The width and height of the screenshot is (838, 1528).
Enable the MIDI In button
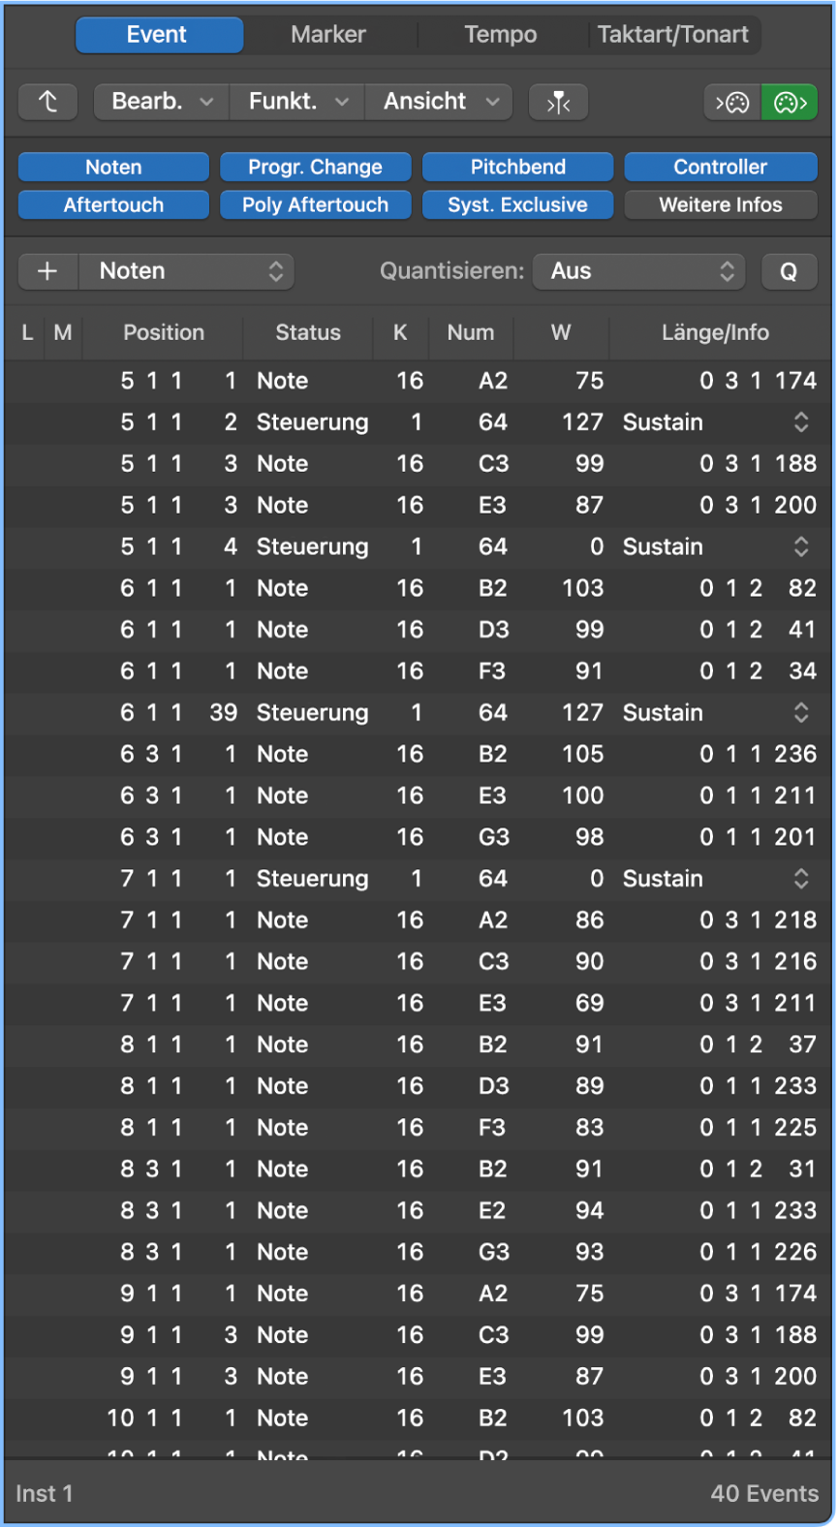[x=732, y=102]
